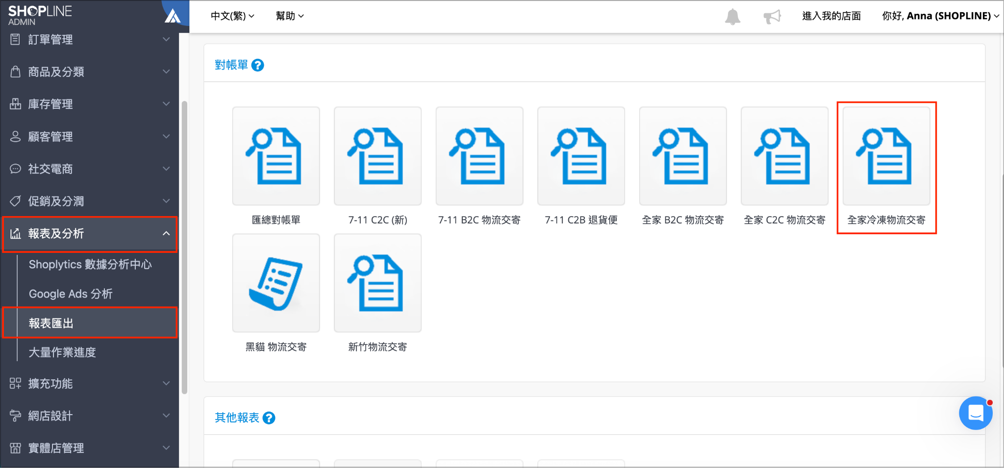Click the sidebar vertical scrollbar

pos(184,247)
